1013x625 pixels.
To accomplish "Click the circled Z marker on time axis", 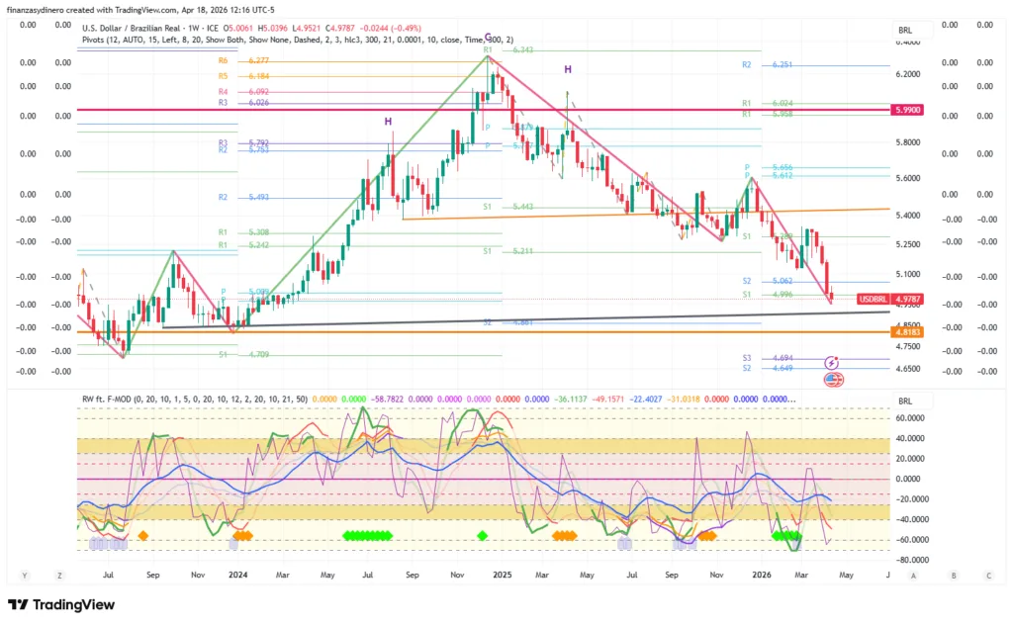I will click(60, 575).
